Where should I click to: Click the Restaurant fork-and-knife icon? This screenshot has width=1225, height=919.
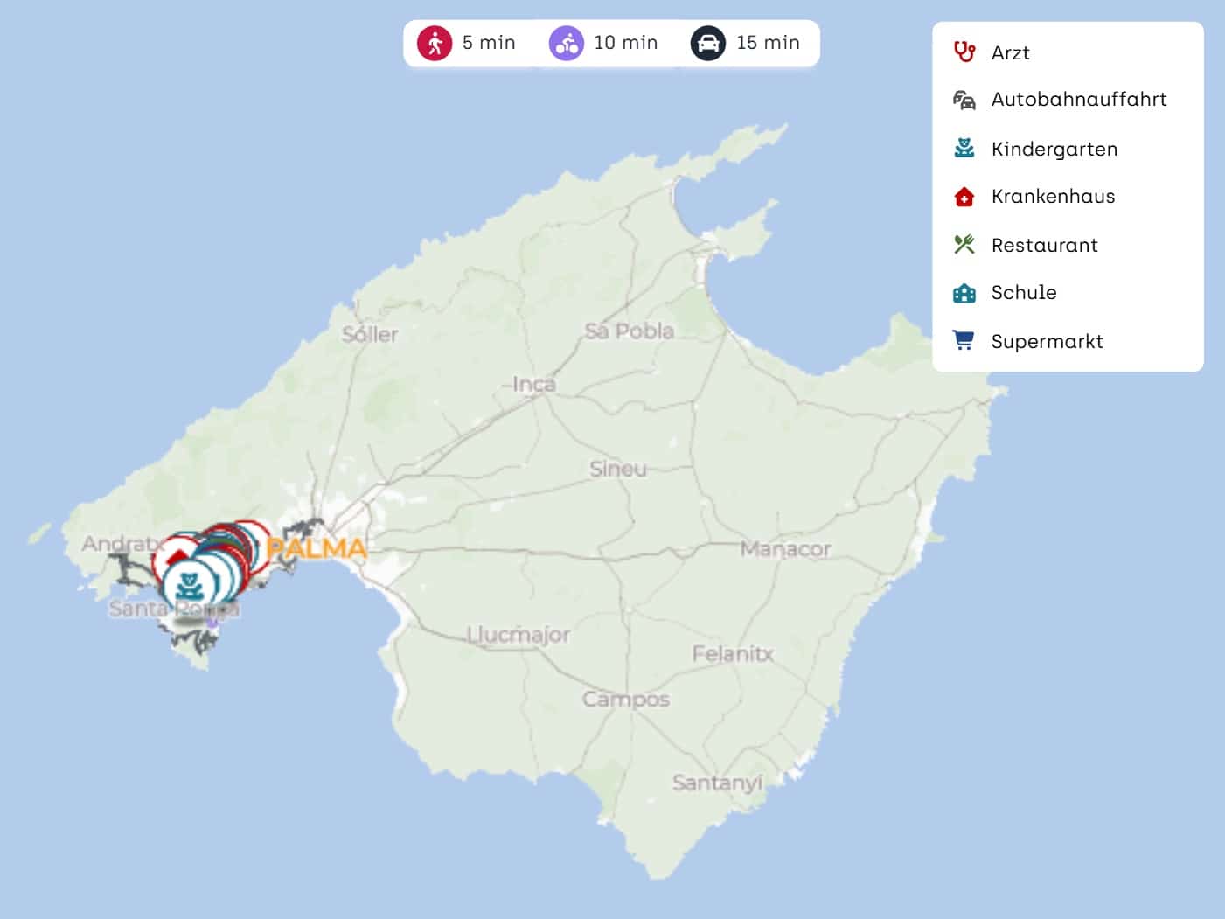pos(964,245)
